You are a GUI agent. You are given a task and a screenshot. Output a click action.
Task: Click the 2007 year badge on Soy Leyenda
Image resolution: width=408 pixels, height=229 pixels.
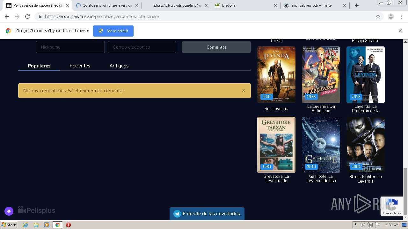click(267, 97)
